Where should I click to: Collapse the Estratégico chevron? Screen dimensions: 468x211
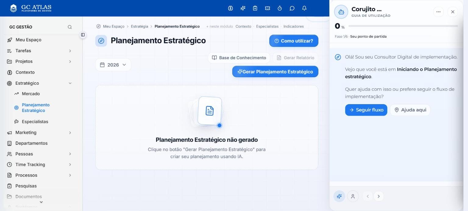(x=70, y=83)
